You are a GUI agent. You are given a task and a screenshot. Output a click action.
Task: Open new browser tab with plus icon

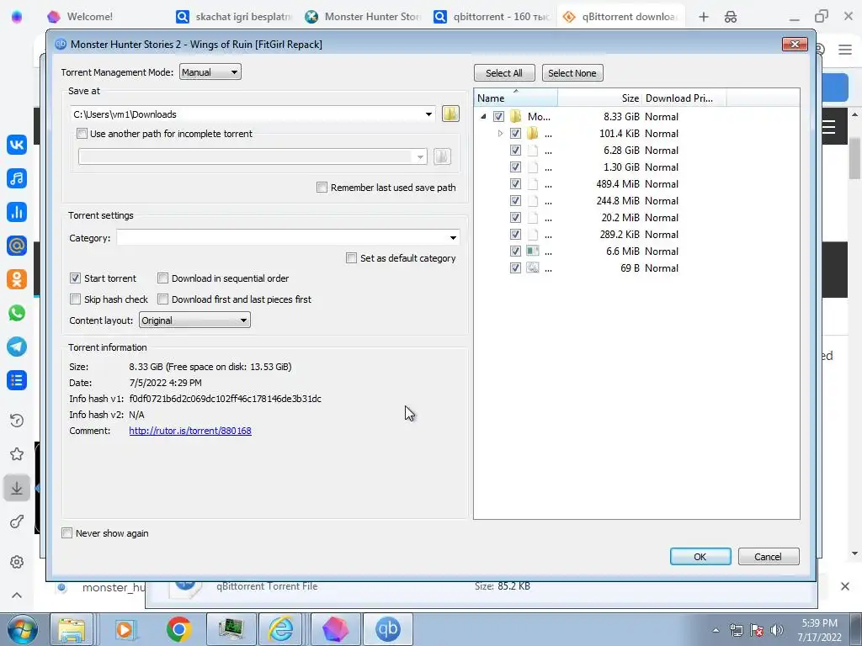703,17
